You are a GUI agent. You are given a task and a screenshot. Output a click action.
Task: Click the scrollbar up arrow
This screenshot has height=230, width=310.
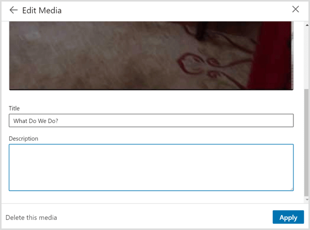(x=307, y=25)
